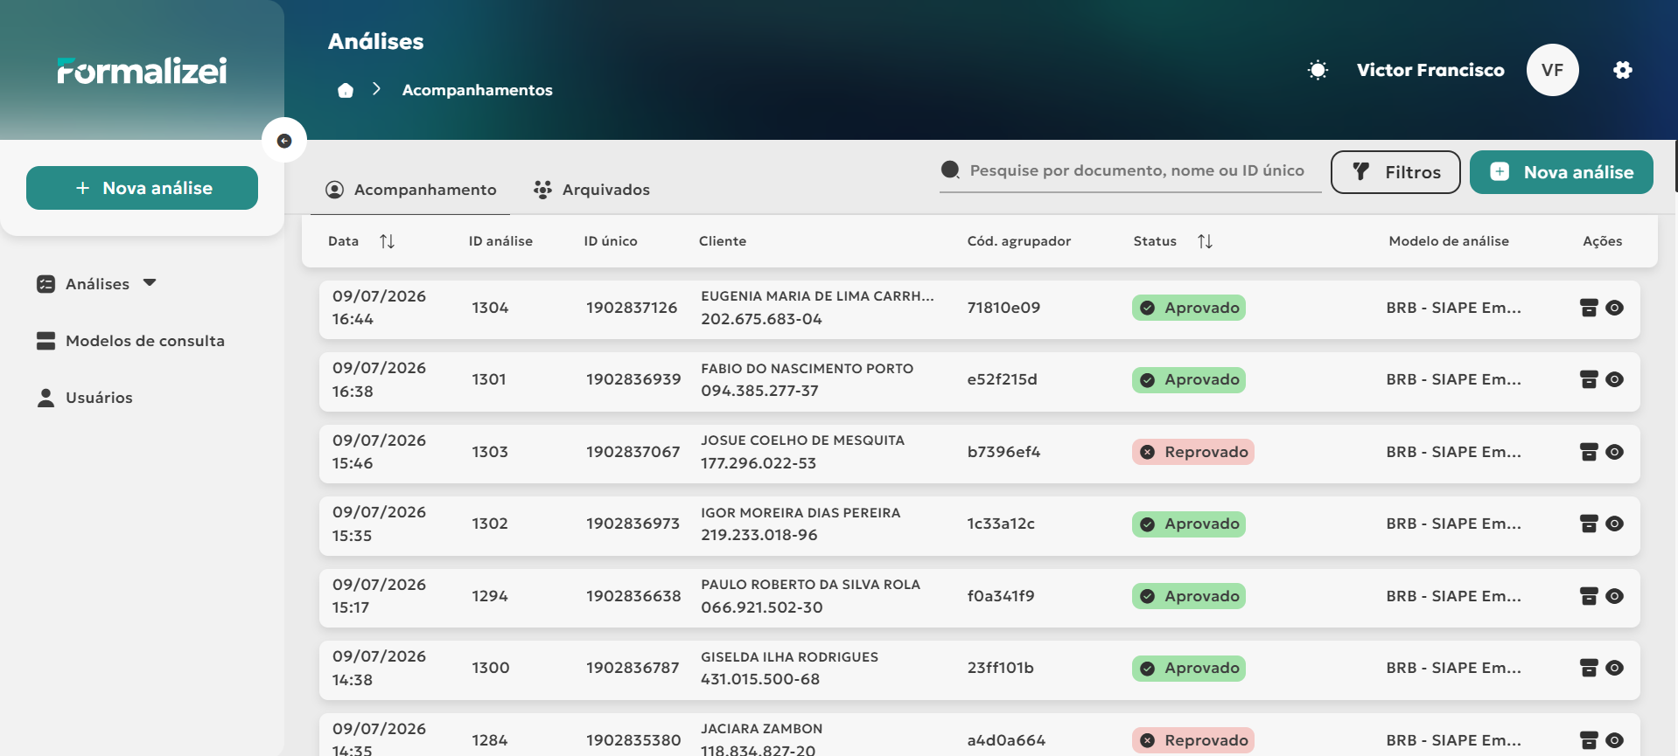Switch to the Acompanhamento tab

(x=410, y=190)
